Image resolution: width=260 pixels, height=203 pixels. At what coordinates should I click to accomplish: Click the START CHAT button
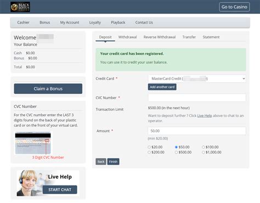pyautogui.click(x=60, y=190)
